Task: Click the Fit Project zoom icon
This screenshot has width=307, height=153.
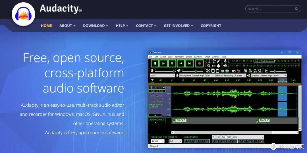Action: coord(260,71)
